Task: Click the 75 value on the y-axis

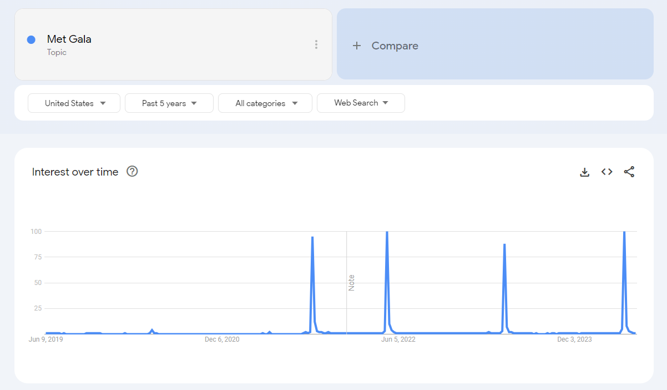Action: coord(39,257)
